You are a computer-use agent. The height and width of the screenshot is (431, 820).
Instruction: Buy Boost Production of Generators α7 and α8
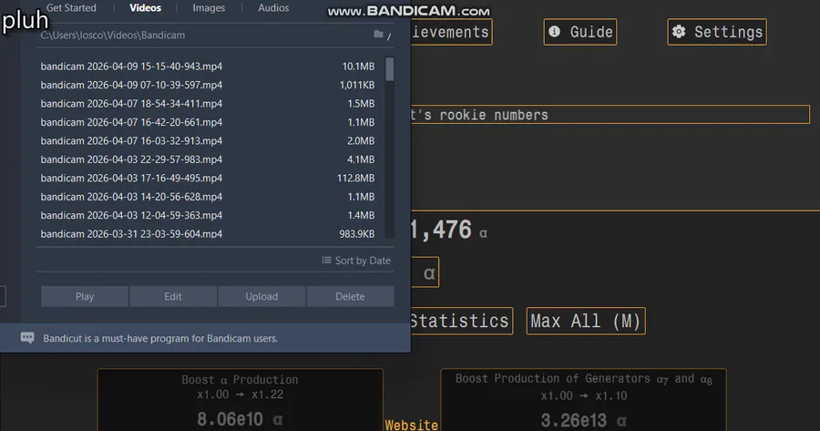(x=584, y=400)
